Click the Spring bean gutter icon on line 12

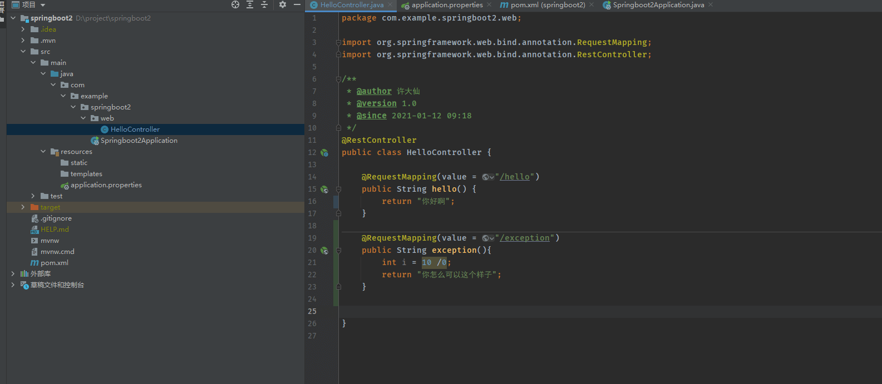(324, 153)
